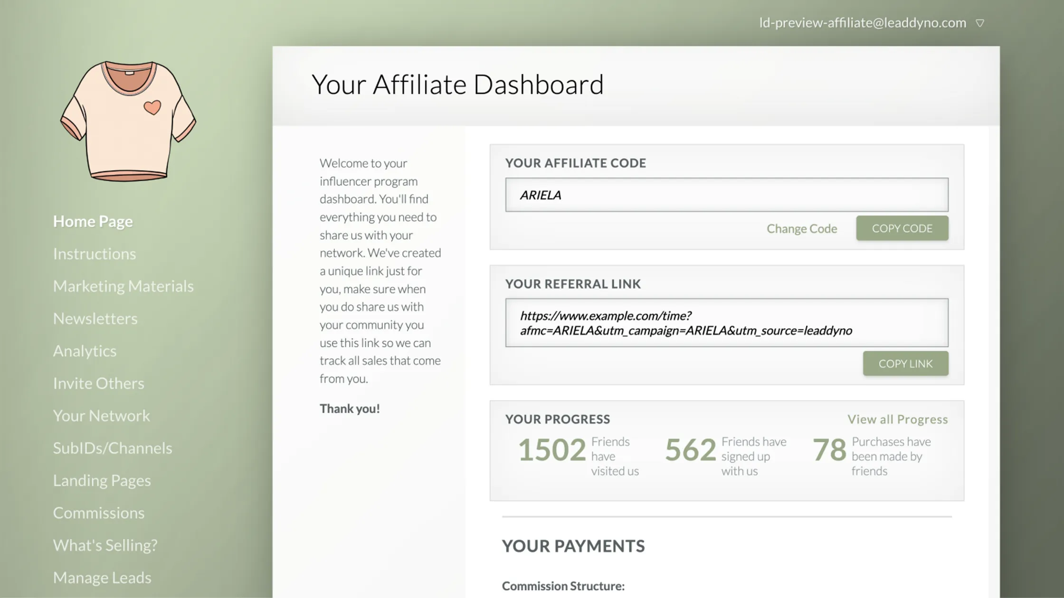Image resolution: width=1064 pixels, height=598 pixels.
Task: Open View all Progress link
Action: point(897,420)
